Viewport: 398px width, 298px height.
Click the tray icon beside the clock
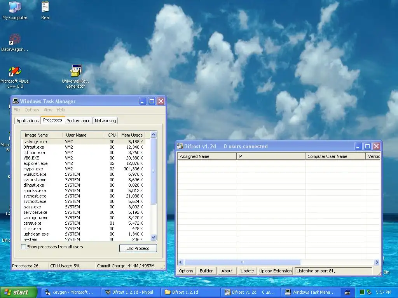pyautogui.click(x=369, y=292)
